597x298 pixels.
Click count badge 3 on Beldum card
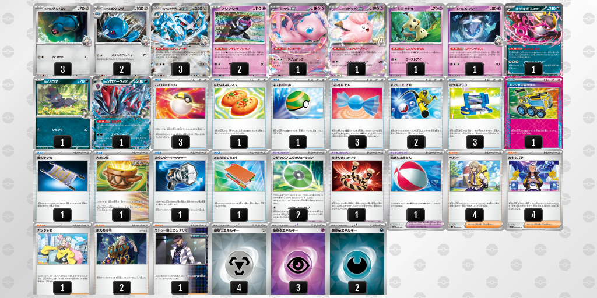coord(63,69)
